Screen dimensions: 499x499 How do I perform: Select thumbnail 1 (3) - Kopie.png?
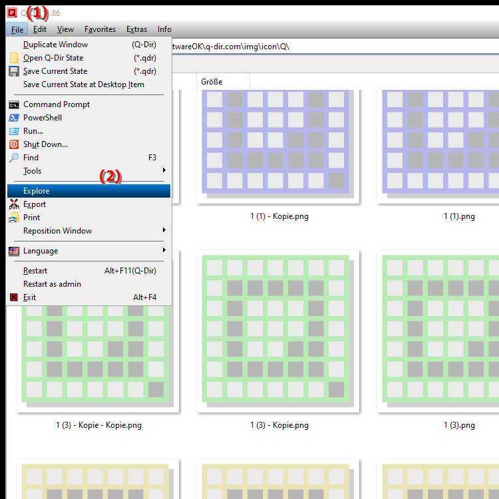(x=278, y=331)
